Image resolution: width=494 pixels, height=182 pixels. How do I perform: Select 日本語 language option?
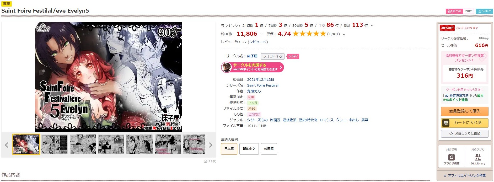(229, 149)
